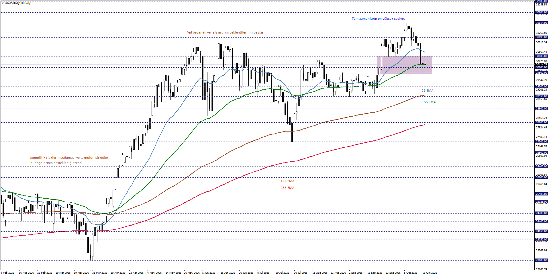The image size is (549, 276).
Task: Click the 26900.00 price level tag
Action: pyautogui.click(x=542, y=153)
